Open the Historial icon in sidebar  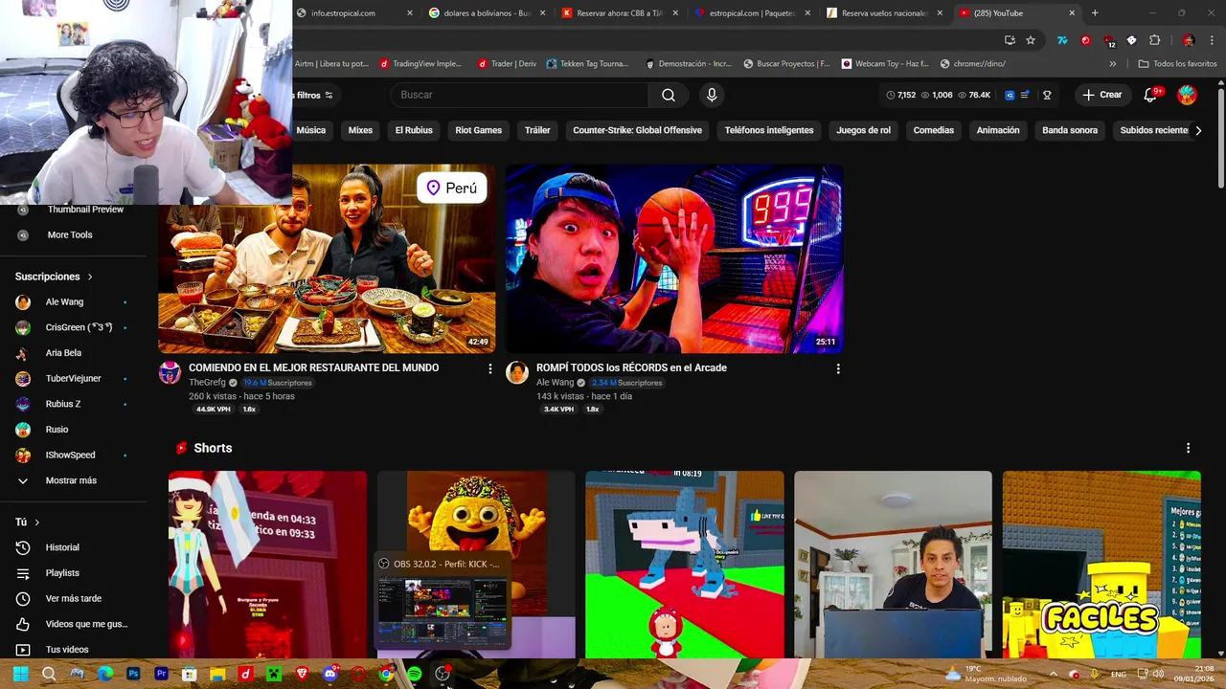pyautogui.click(x=23, y=547)
